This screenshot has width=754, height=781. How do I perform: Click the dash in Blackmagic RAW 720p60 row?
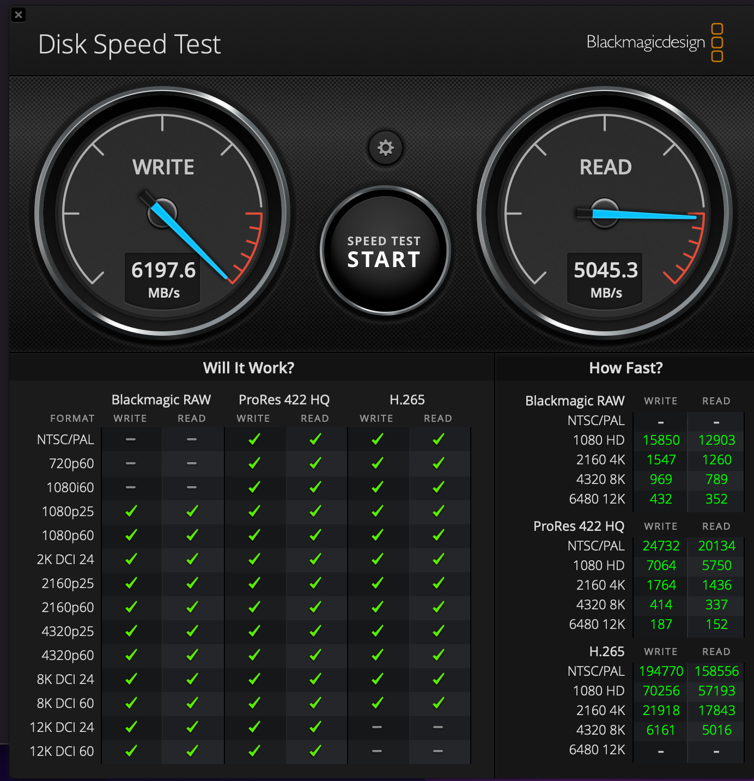click(x=130, y=463)
